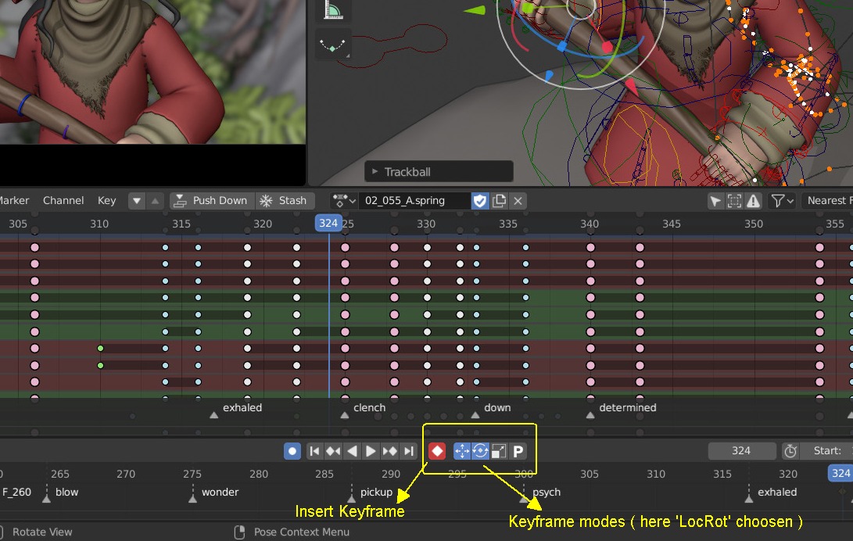Toggle the custom Properties P keyframe mode
Viewport: 853px width, 541px height.
[x=518, y=451]
